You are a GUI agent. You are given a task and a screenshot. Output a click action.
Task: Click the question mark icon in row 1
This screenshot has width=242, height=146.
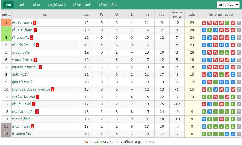[x=239, y=23]
